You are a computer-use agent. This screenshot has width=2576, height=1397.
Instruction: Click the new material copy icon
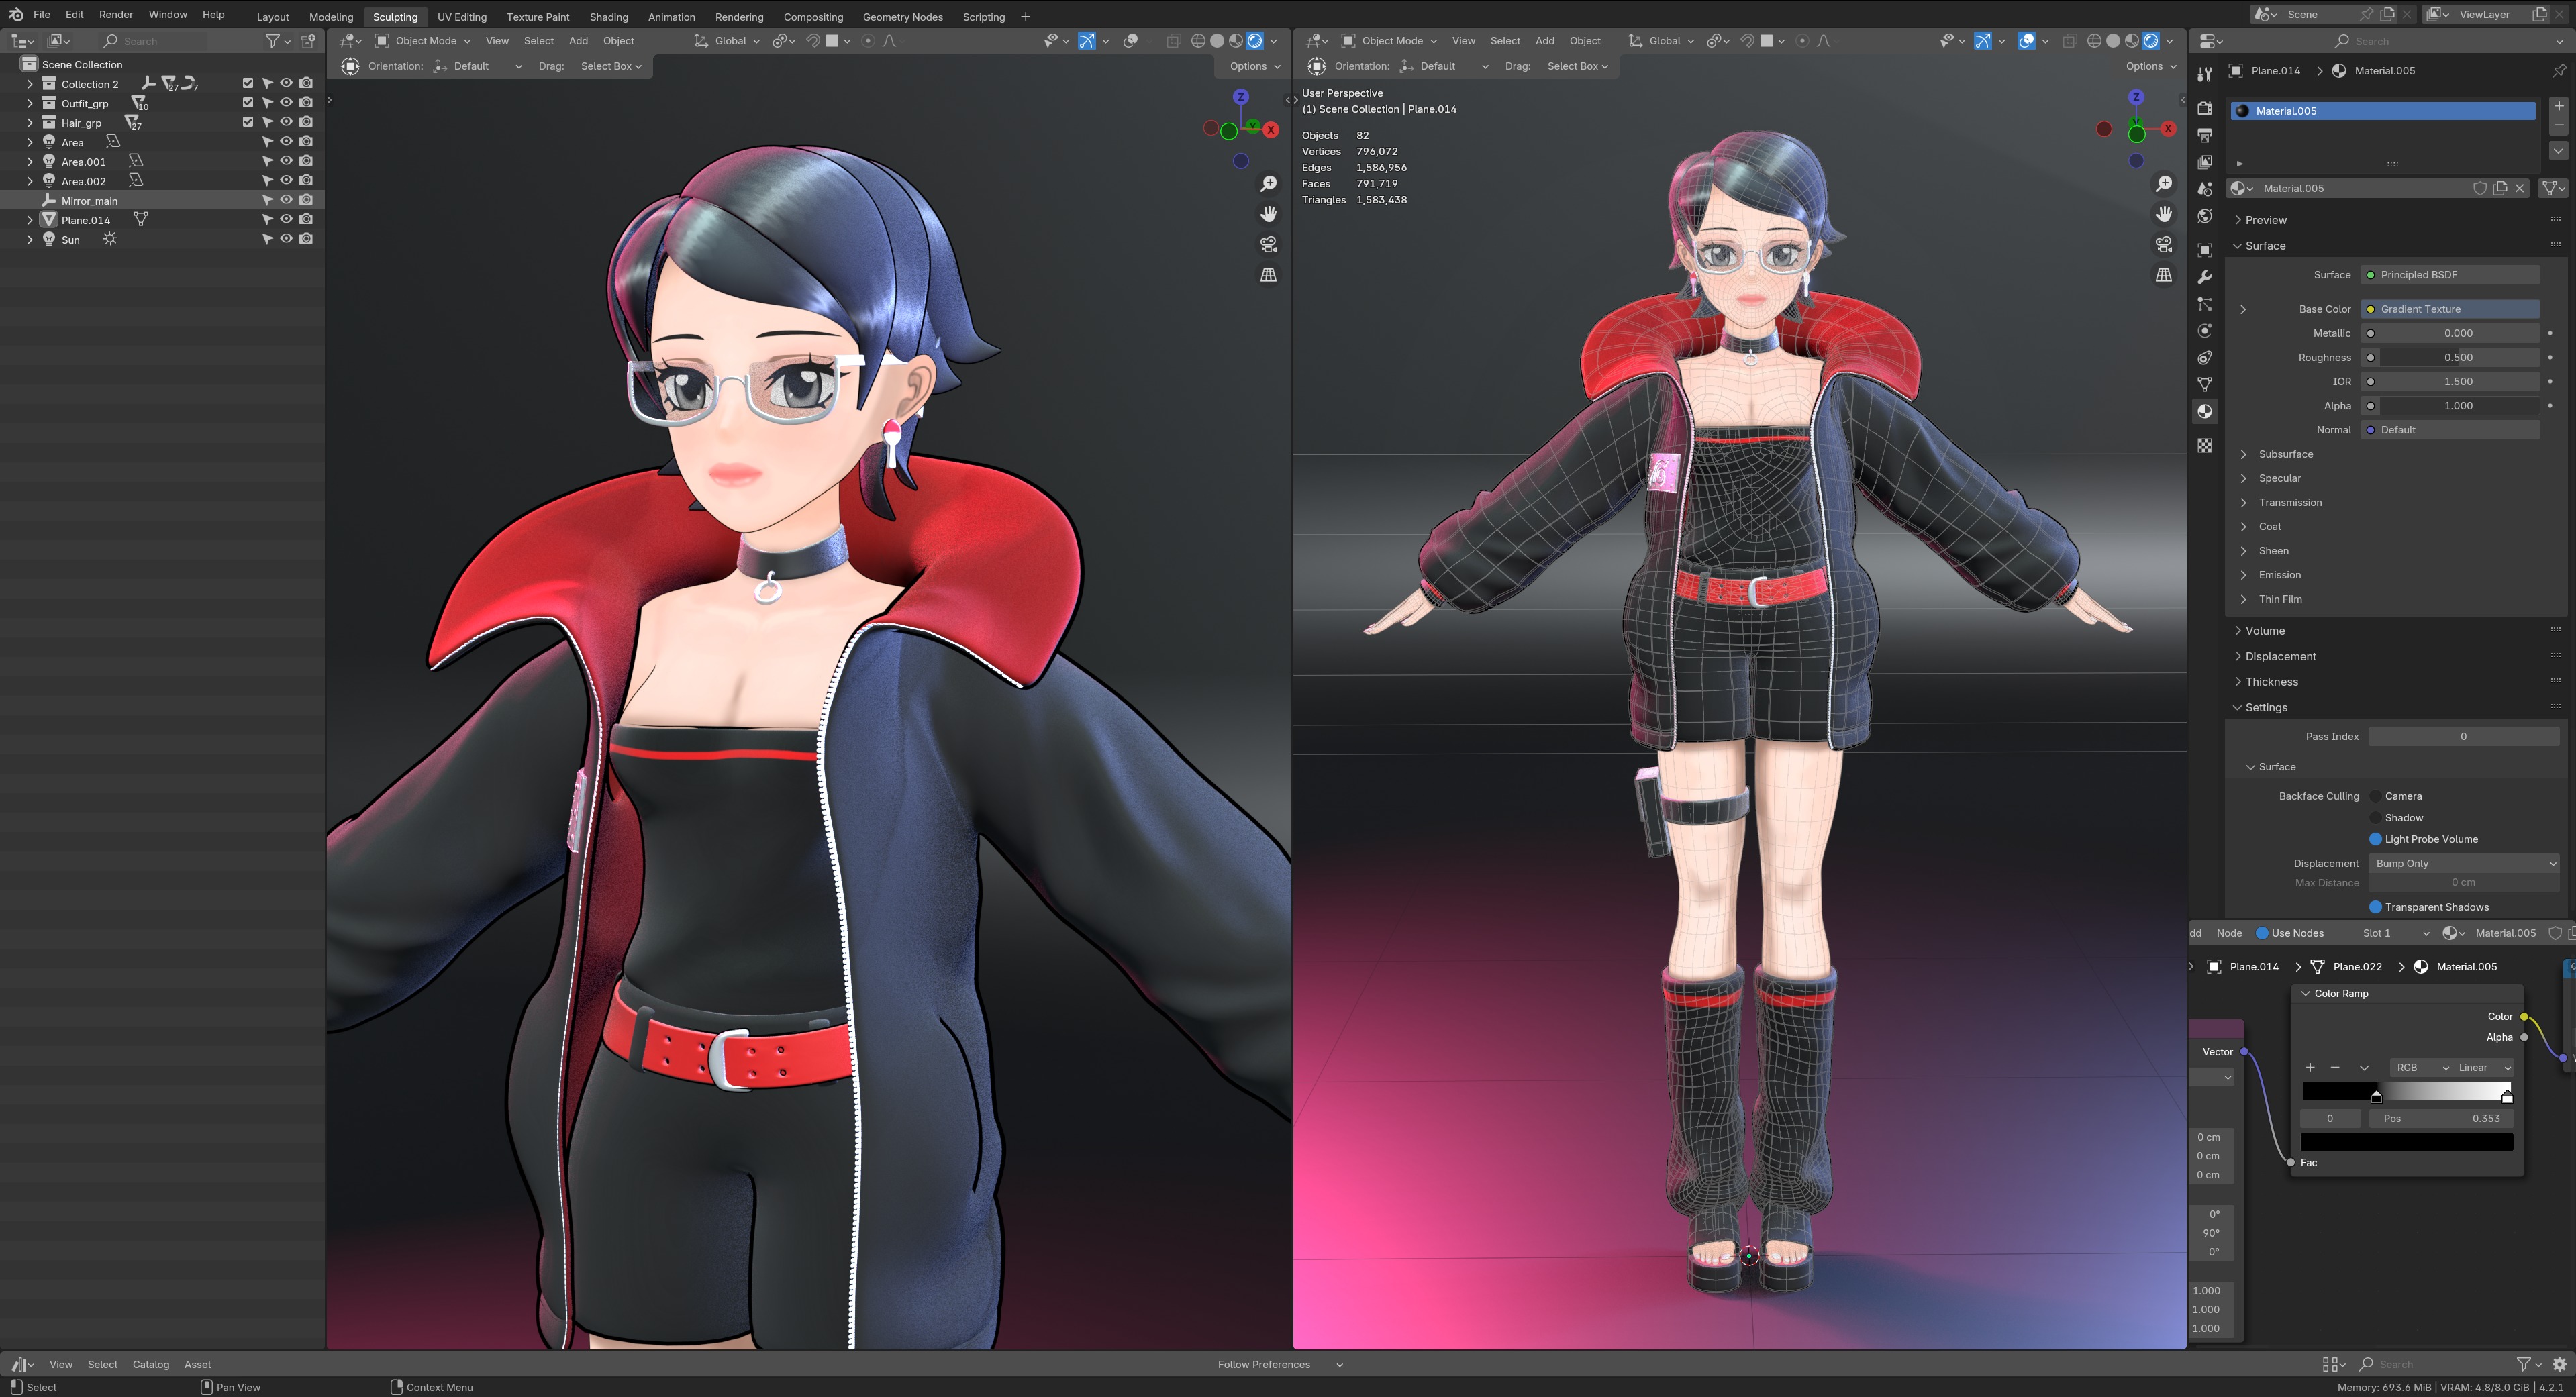point(2500,188)
